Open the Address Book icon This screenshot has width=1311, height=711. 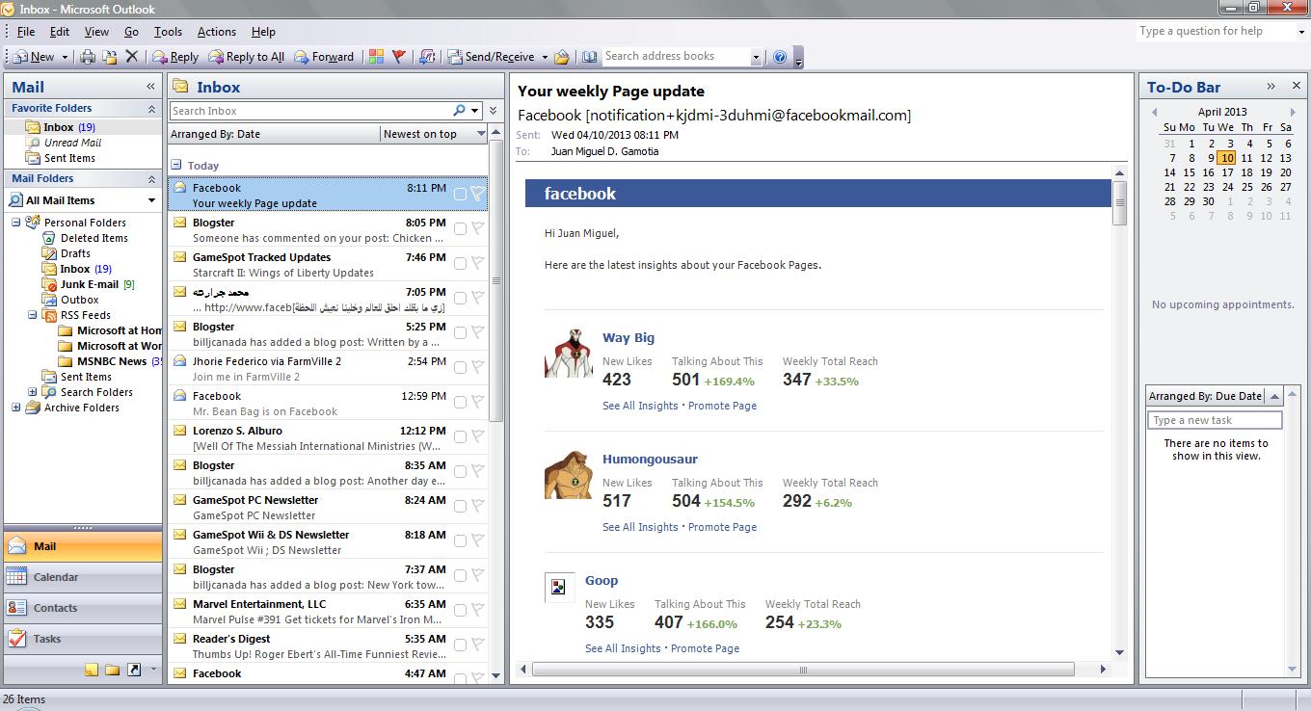[x=589, y=57]
